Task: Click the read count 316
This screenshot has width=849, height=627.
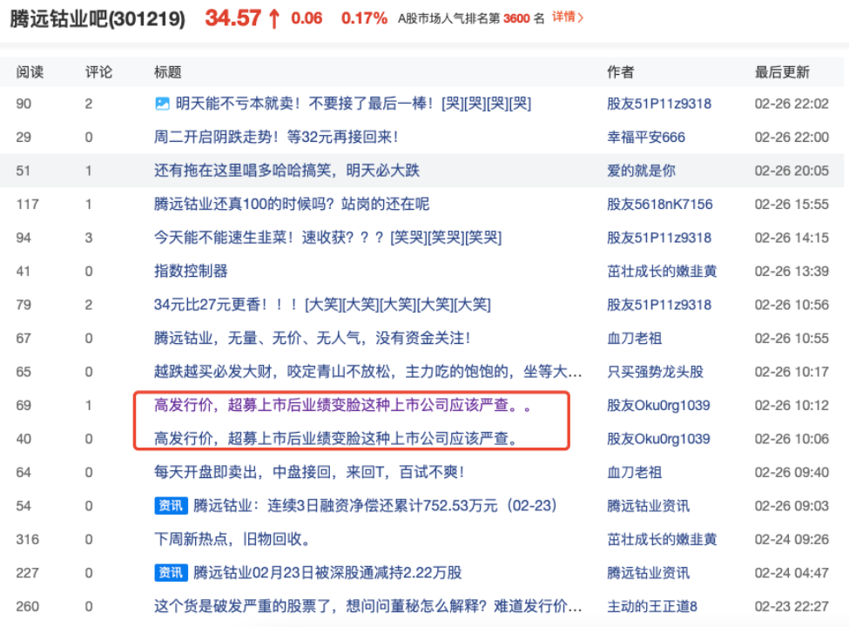Action: click(x=28, y=539)
